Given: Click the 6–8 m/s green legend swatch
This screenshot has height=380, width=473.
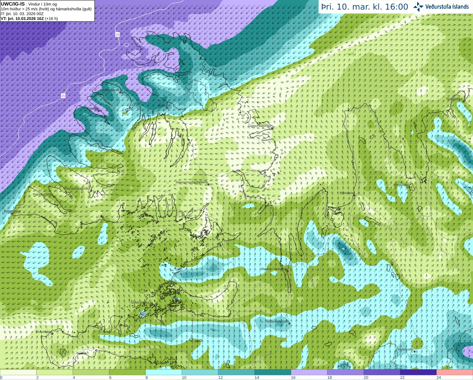Looking at the screenshot, I should 127,372.
